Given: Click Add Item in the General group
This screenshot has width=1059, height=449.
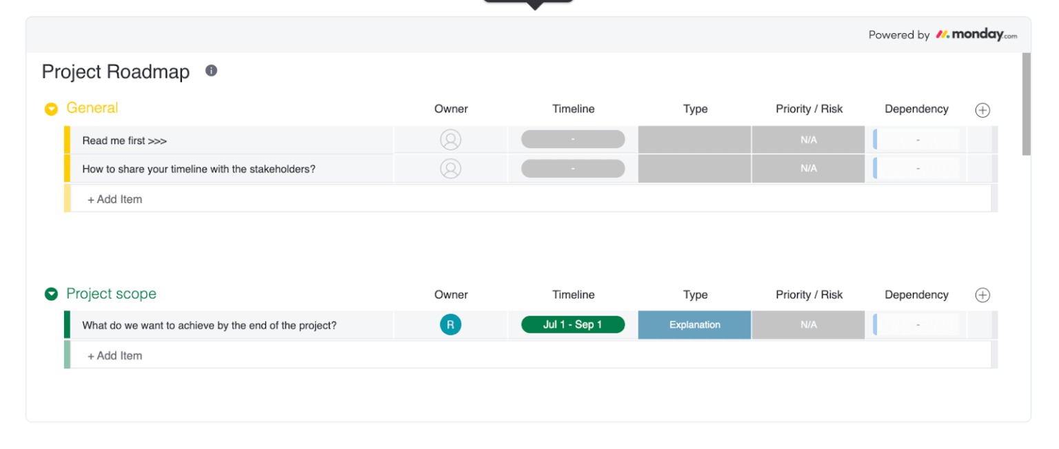Looking at the screenshot, I should click(114, 199).
